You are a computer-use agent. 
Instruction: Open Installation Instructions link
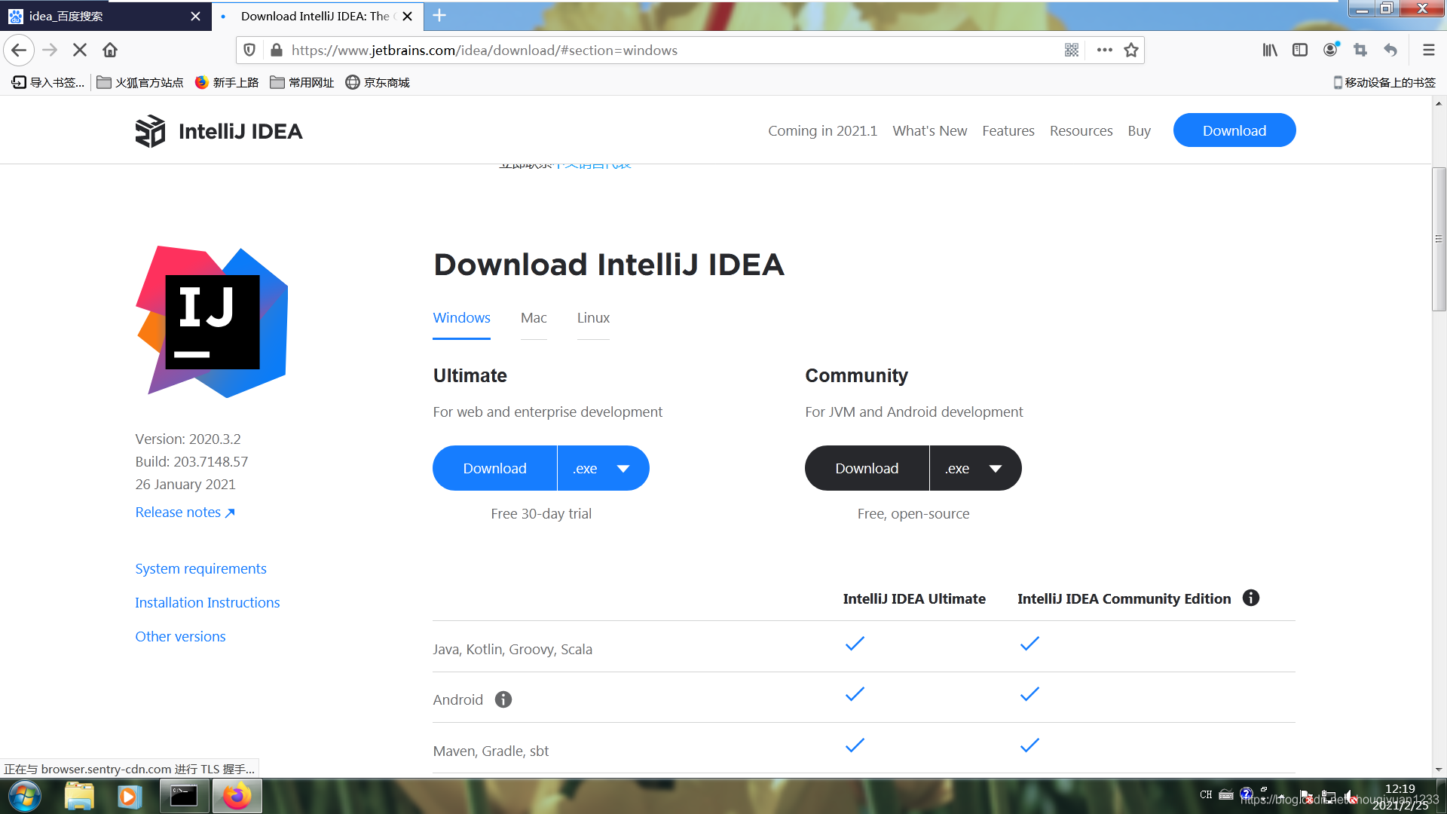coord(207,602)
